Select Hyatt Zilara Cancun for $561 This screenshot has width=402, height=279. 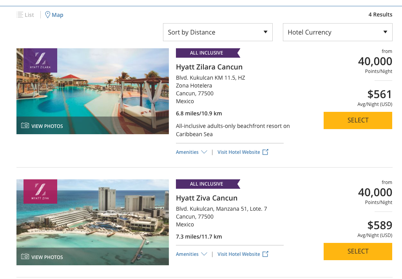point(358,120)
